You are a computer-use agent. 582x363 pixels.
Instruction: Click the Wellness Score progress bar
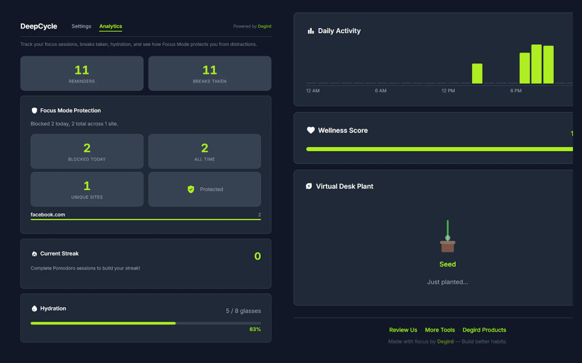tap(436, 149)
